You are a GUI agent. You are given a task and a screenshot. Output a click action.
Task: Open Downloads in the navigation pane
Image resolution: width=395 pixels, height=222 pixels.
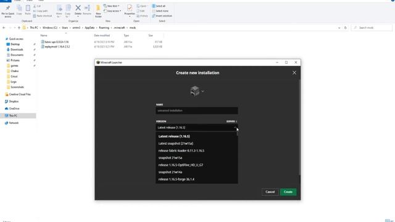point(17,49)
